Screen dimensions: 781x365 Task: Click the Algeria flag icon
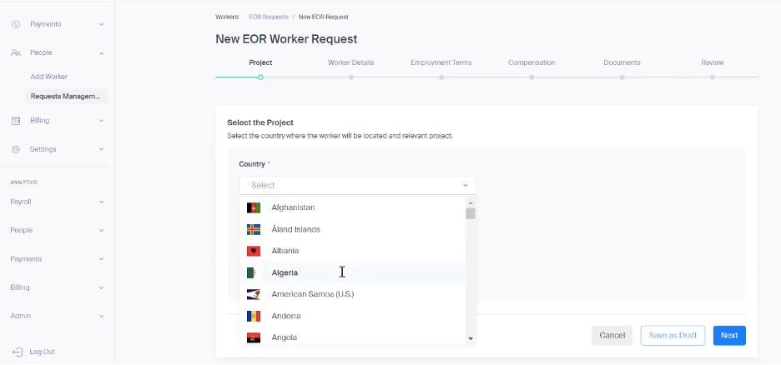coord(254,272)
